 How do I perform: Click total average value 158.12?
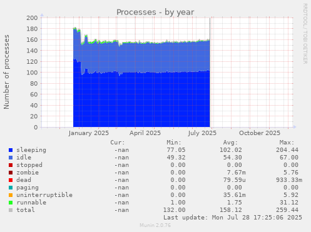231,210
